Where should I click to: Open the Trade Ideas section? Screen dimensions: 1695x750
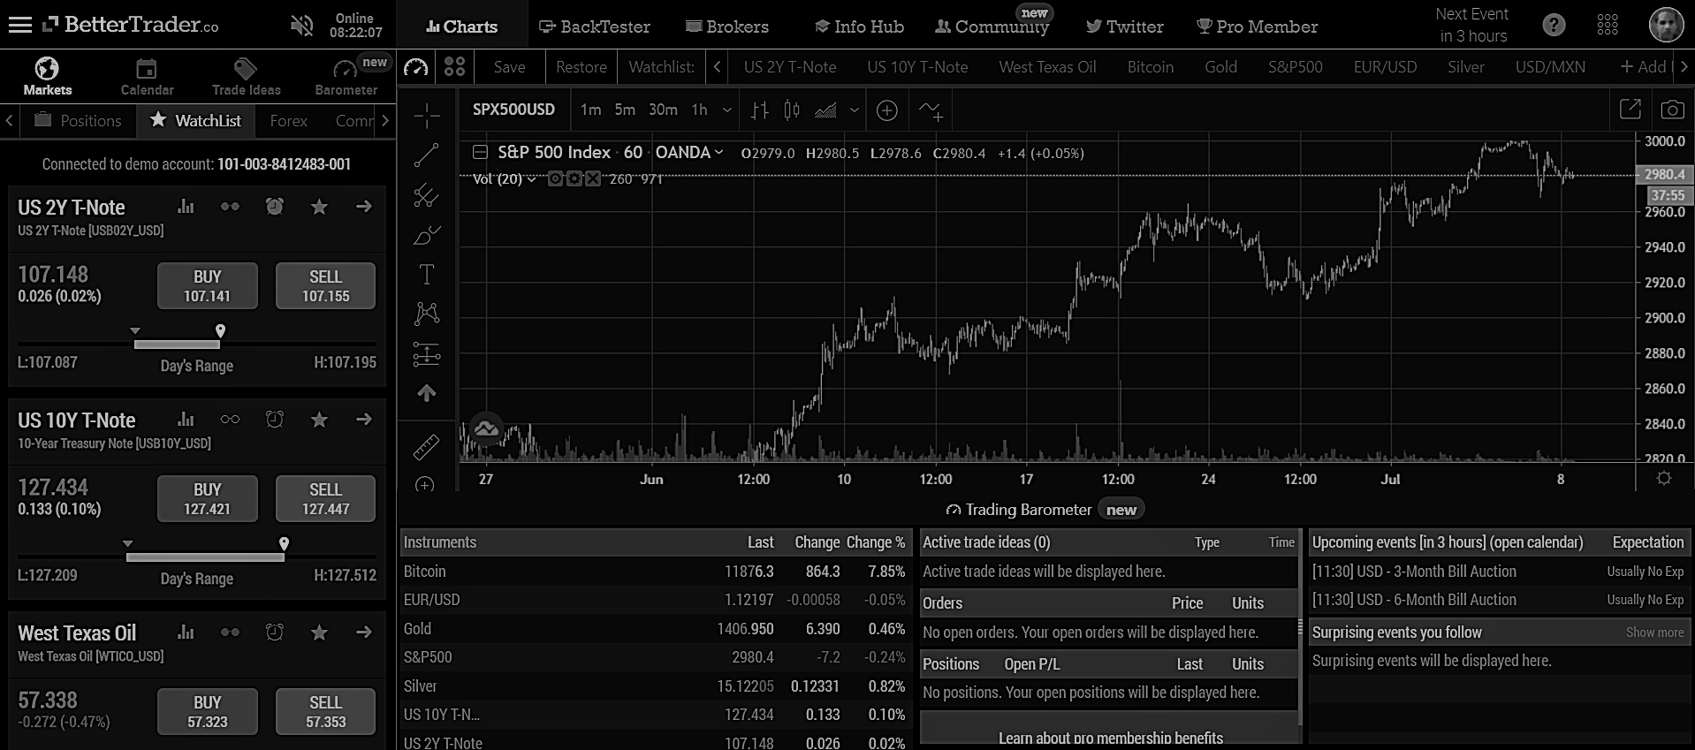click(x=246, y=75)
